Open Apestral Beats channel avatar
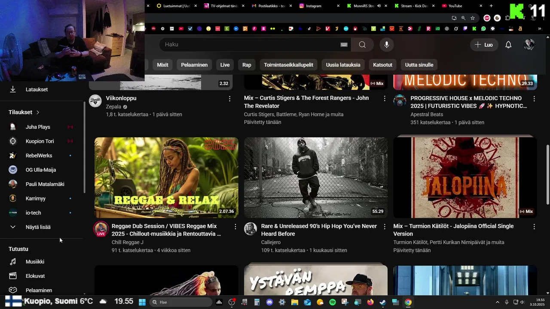This screenshot has height=309, width=550. pyautogui.click(x=400, y=101)
